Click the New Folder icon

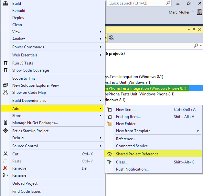(x=109, y=123)
